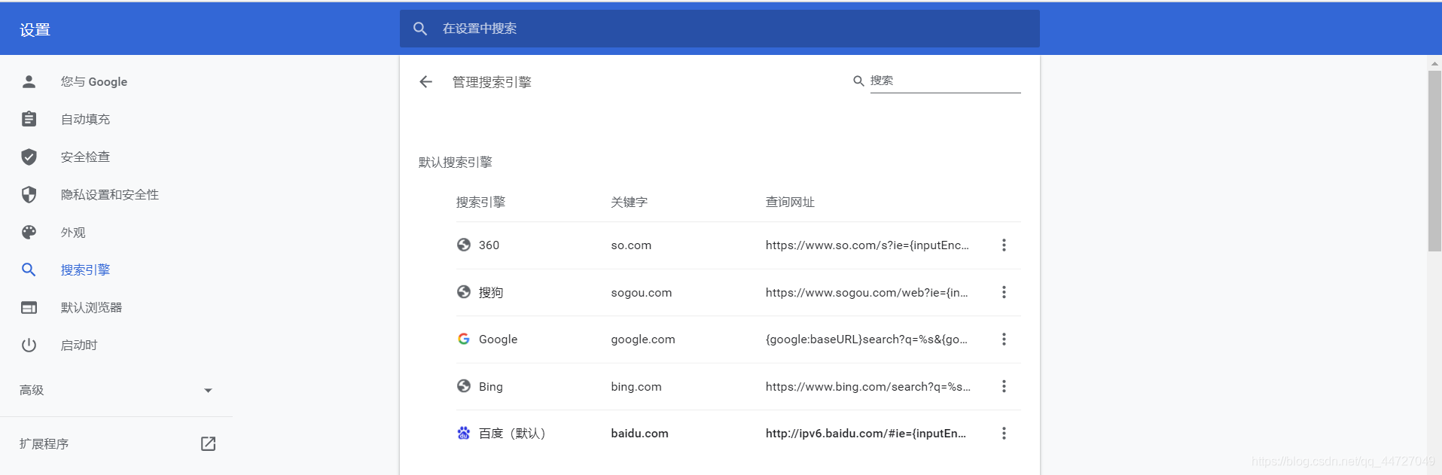Click the 高级 label in the sidebar
Screen dimensions: 1442x475
click(x=32, y=390)
